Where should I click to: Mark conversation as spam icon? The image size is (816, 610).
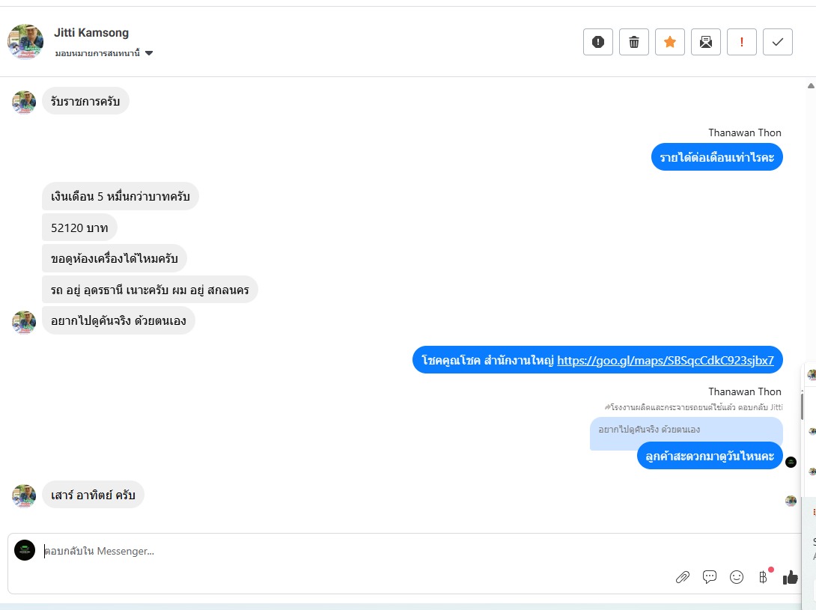pos(598,42)
